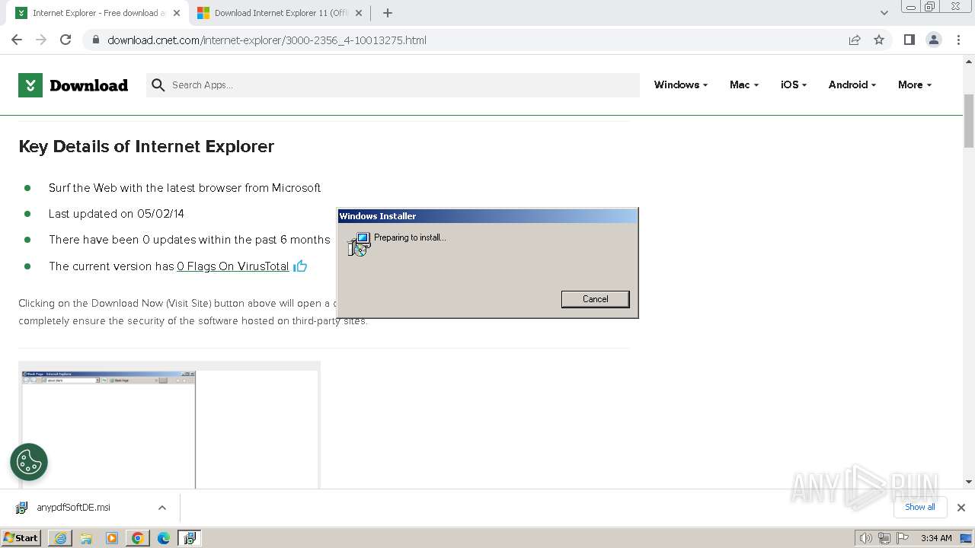Reload the page
The width and height of the screenshot is (975, 548).
66,40
